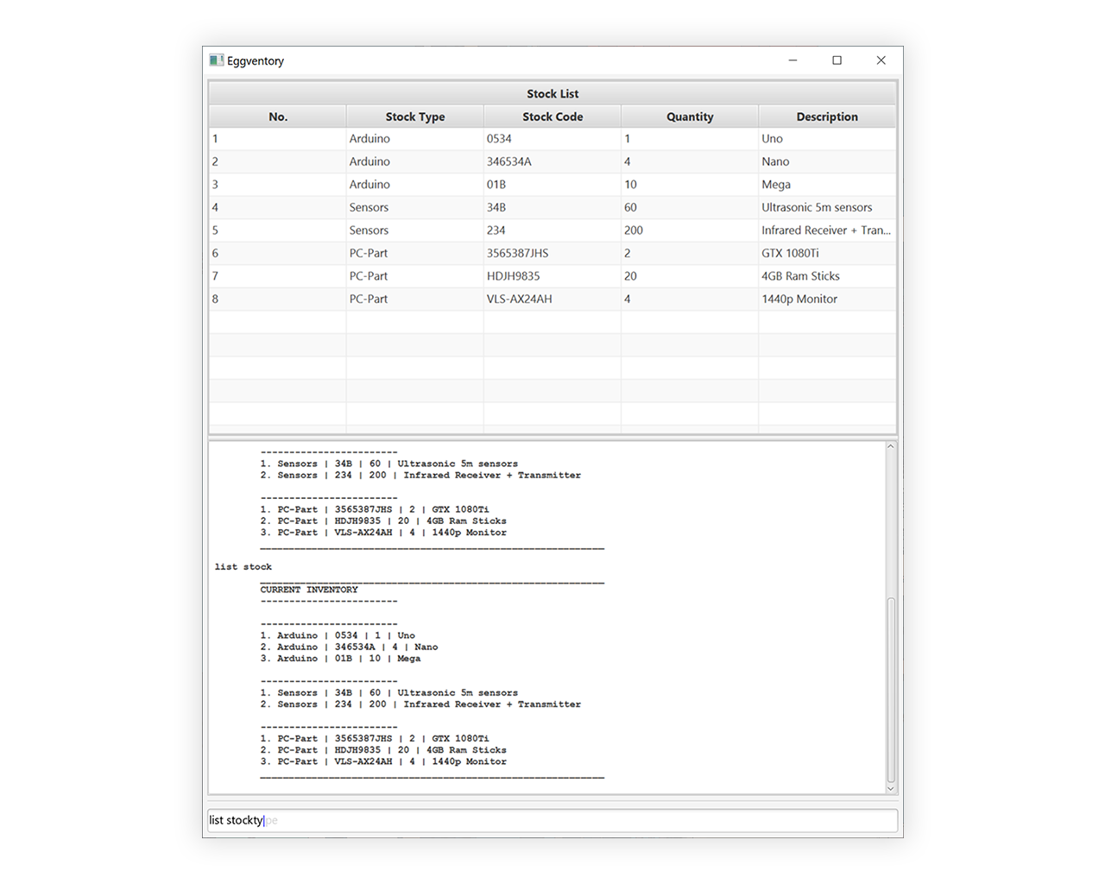Click the output pane scroll up arrow
The width and height of the screenshot is (1105, 884).
[x=891, y=446]
